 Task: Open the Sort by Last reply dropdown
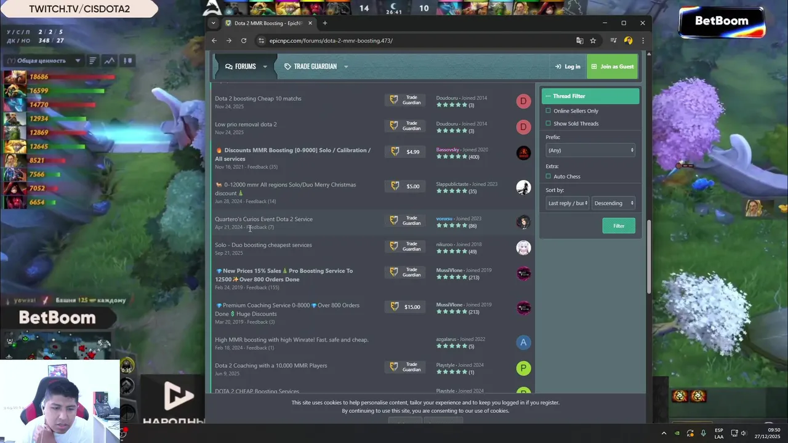coord(568,203)
